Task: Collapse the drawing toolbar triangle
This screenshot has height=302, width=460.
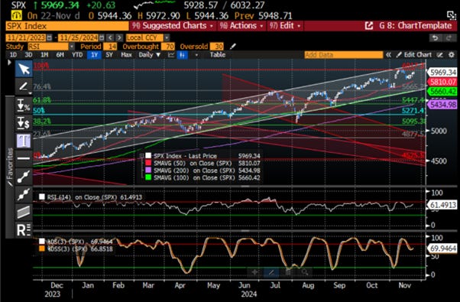Action: [9, 63]
